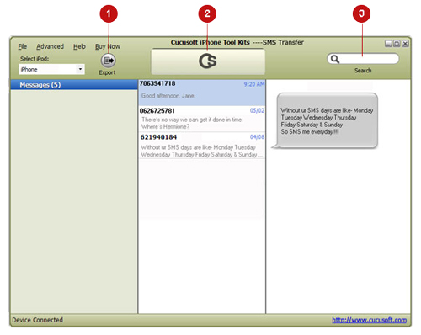Open the Advanced menu
Image resolution: width=421 pixels, height=335 pixels.
(x=50, y=46)
